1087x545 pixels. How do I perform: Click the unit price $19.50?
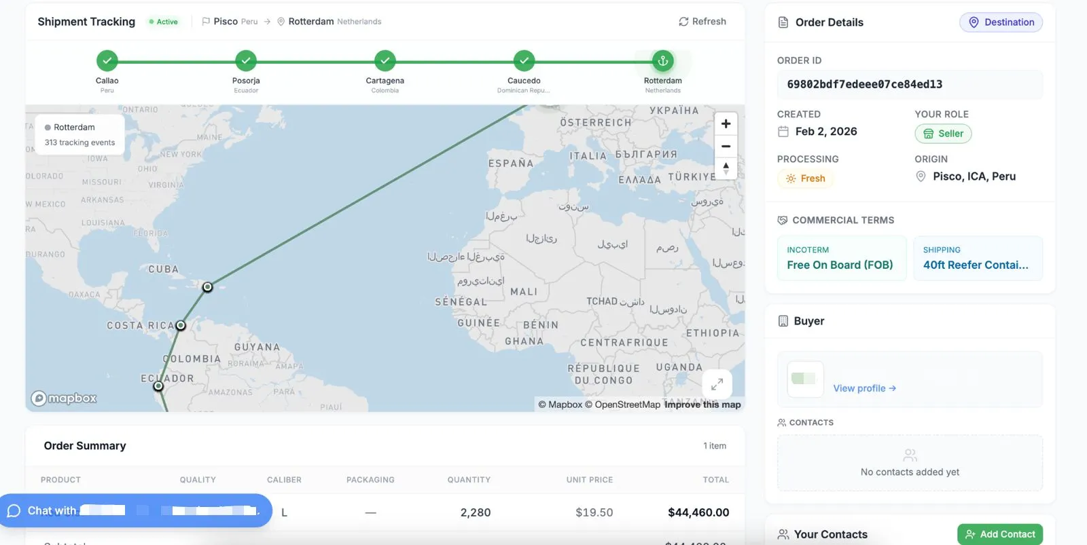594,512
